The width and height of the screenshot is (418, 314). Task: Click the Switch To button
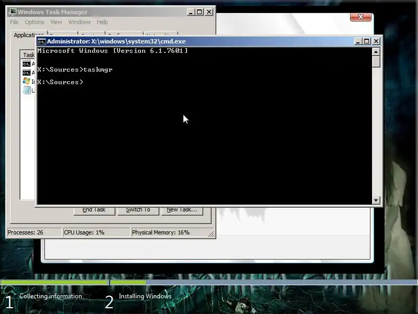(138, 210)
